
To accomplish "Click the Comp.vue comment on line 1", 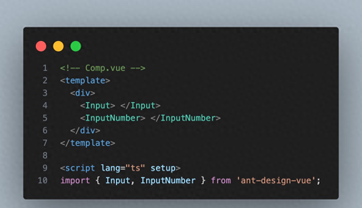I will pos(103,68).
